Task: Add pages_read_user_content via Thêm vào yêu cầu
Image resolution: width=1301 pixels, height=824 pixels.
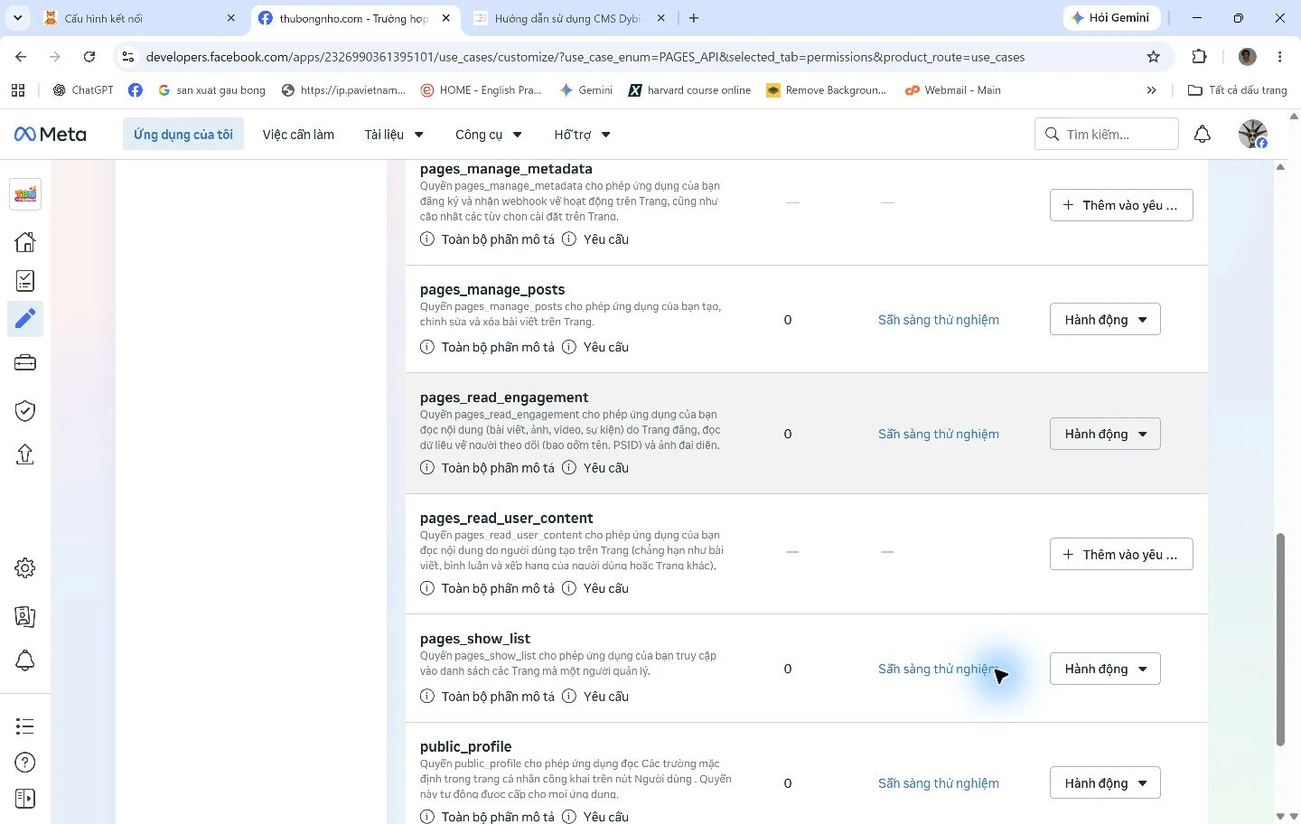Action: coord(1121,555)
